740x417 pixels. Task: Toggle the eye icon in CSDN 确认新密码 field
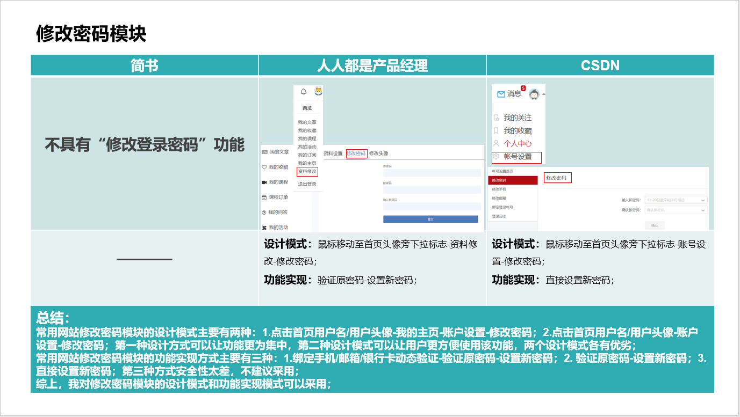[x=703, y=210]
